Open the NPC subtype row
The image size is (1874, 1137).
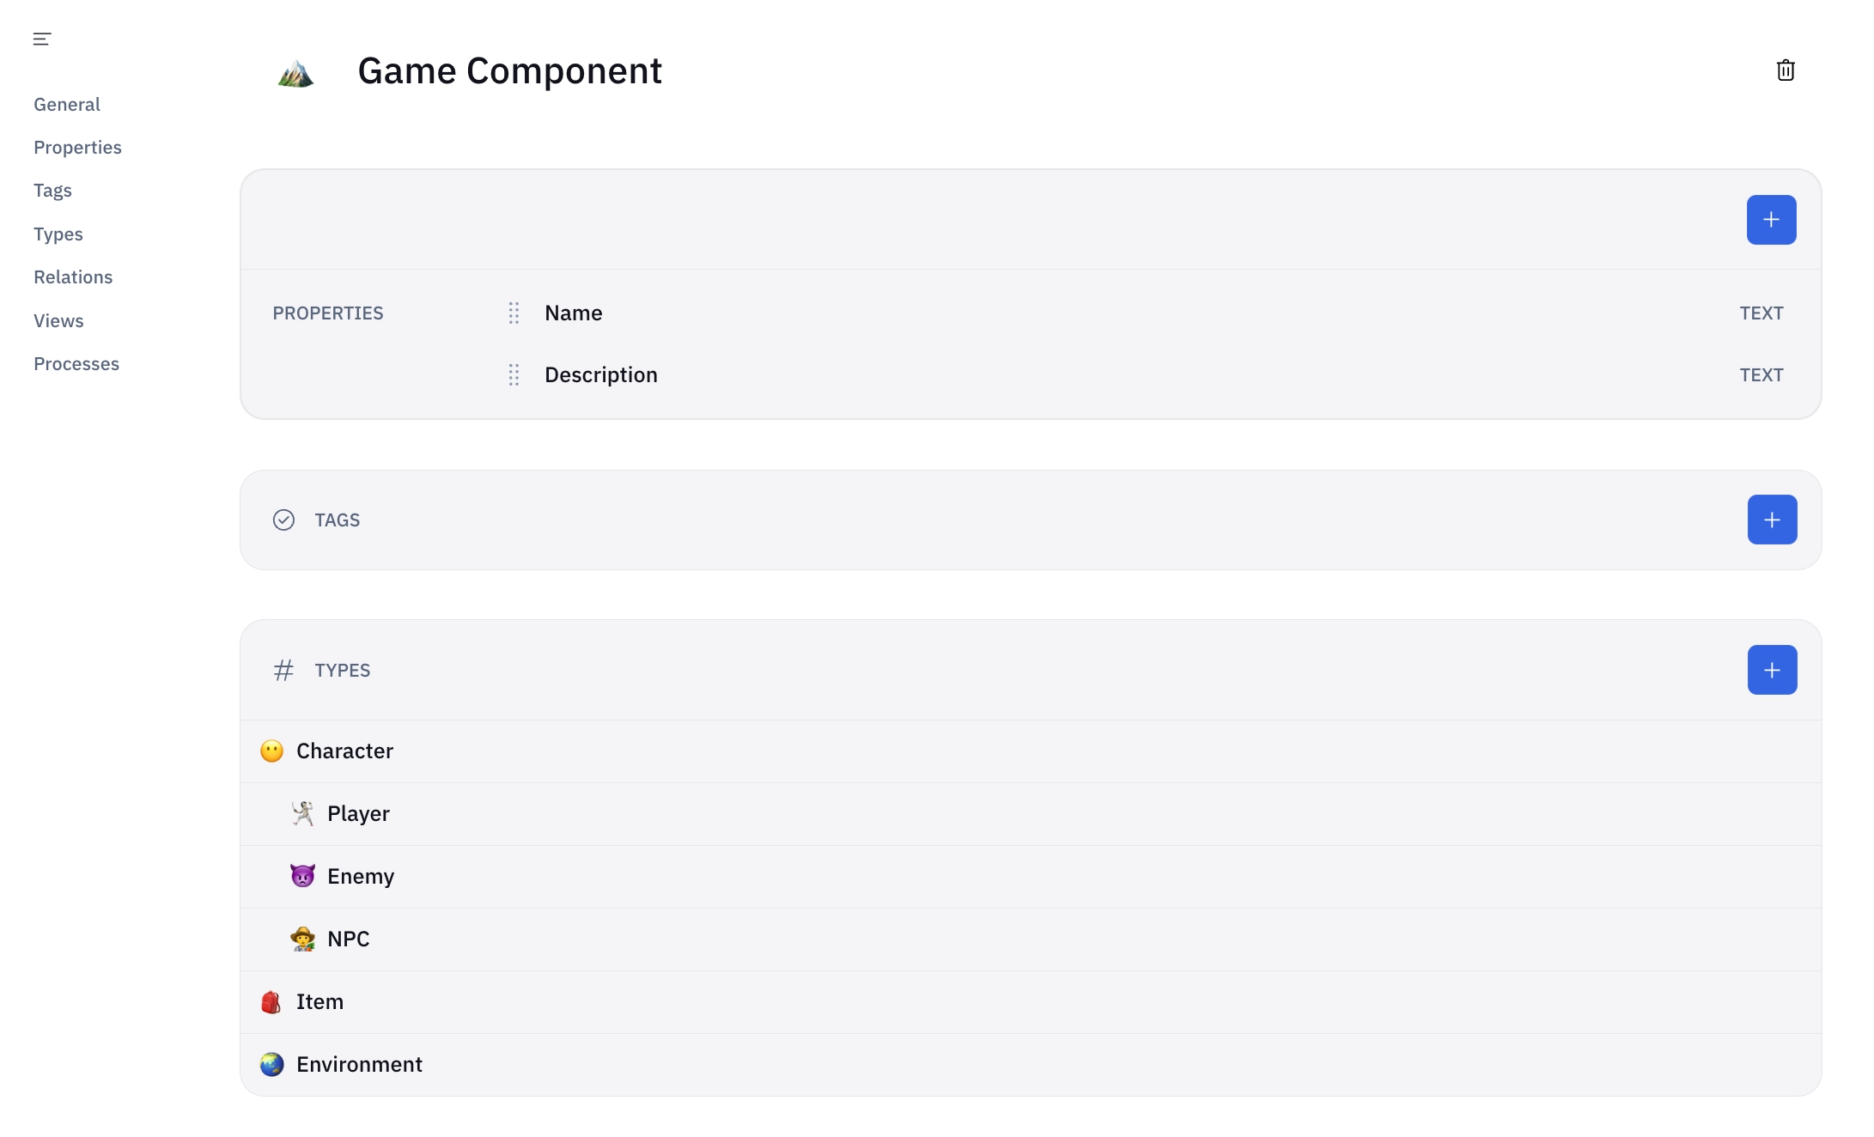(x=348, y=939)
